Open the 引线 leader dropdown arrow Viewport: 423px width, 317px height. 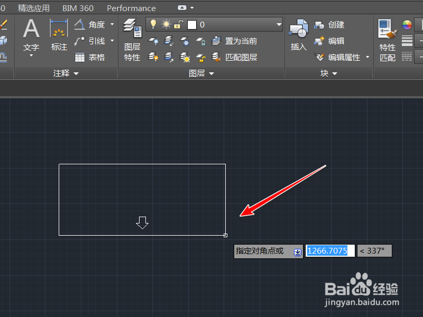(112, 41)
